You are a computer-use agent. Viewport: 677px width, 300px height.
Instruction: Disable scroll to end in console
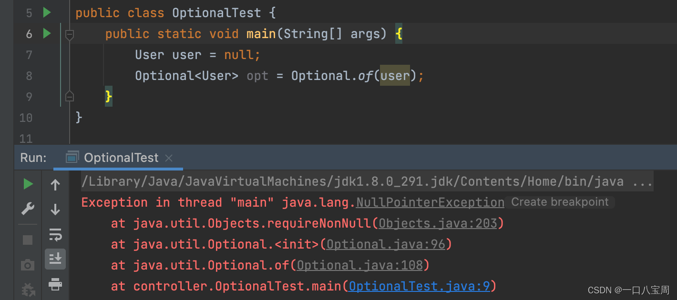(x=55, y=259)
